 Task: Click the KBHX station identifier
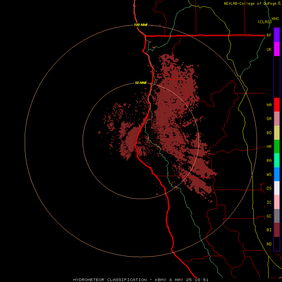click(161, 280)
